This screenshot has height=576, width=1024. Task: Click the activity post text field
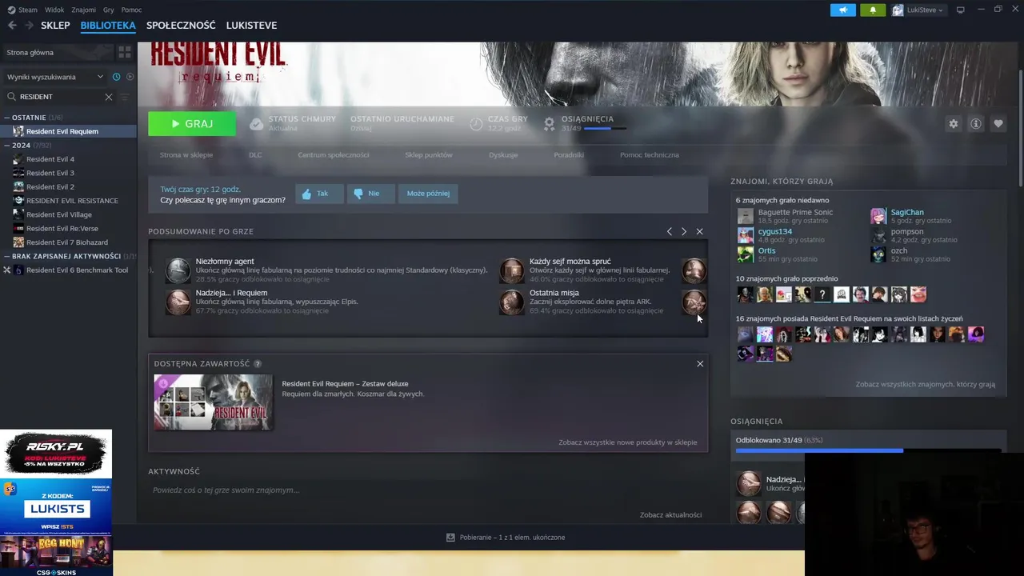pos(428,490)
